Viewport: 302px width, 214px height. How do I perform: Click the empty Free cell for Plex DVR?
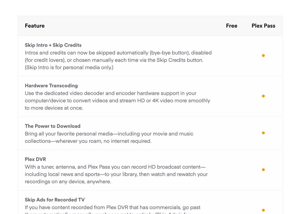232,170
